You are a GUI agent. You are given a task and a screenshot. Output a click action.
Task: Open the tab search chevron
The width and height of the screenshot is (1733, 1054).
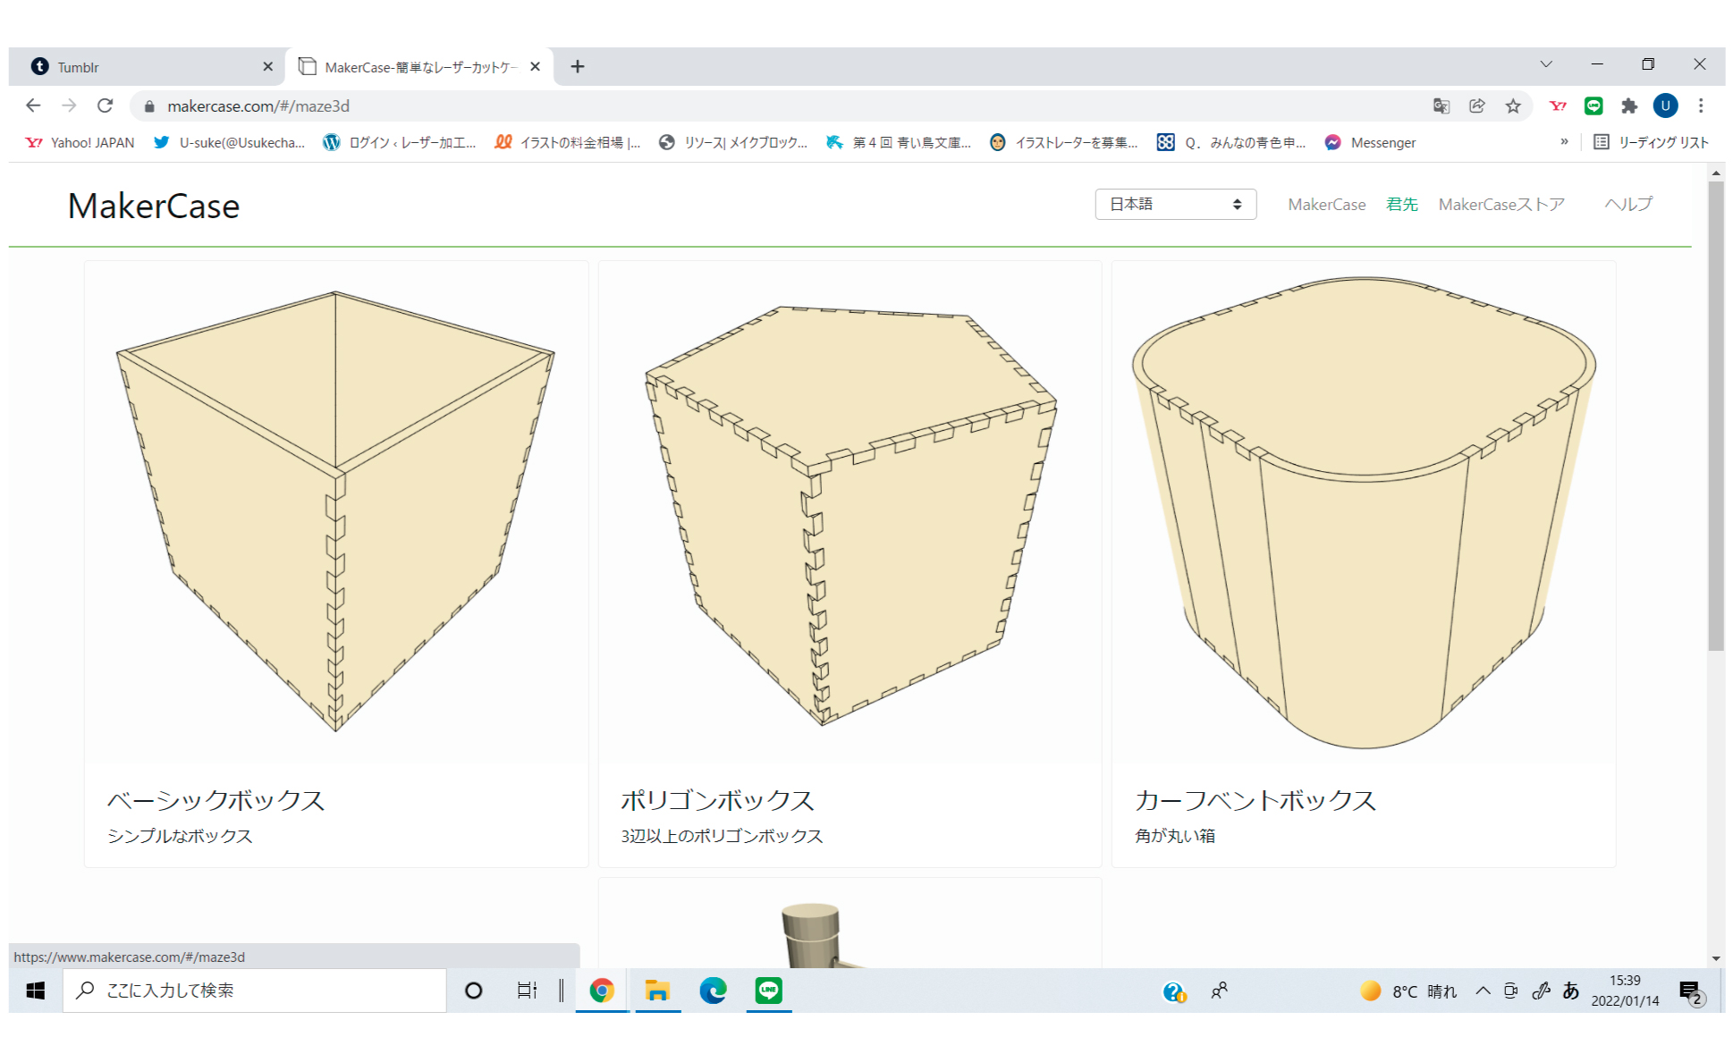pos(1546,64)
